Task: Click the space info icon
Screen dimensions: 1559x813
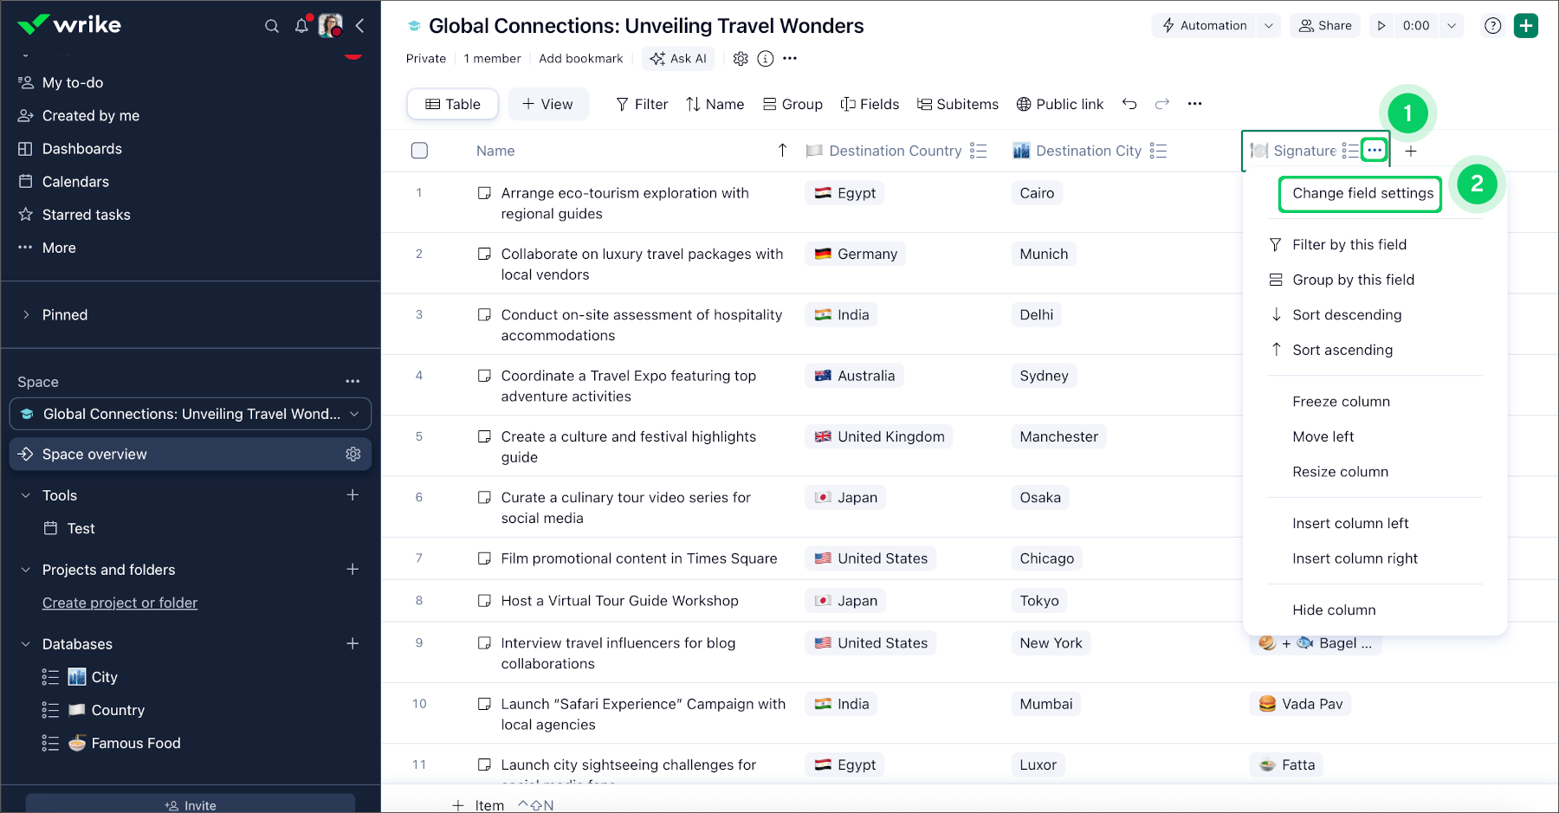Action: click(766, 59)
